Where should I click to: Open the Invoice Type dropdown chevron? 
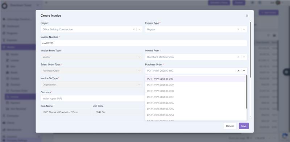(x=244, y=29)
